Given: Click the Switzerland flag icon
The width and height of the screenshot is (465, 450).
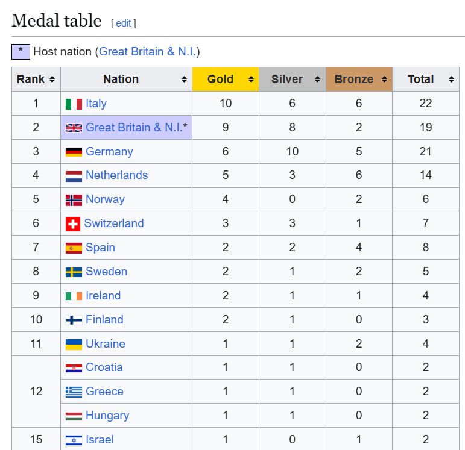Looking at the screenshot, I should [x=72, y=223].
